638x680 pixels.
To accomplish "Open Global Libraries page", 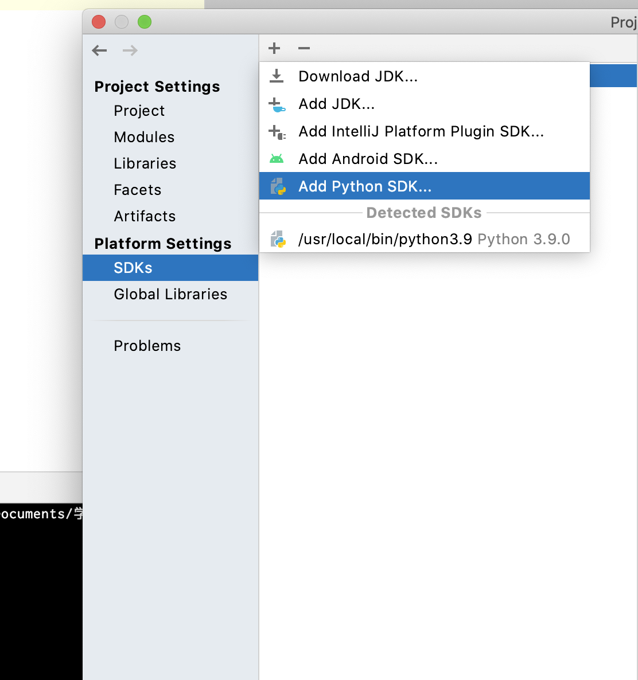I will 170,295.
